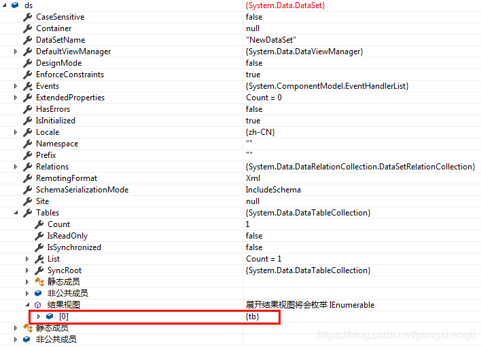The image size is (481, 347).
Task: Click the {zh-CN} Locale value
Action: 260,132
